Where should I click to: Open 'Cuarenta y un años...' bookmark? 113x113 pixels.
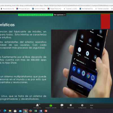click(x=71, y=9)
